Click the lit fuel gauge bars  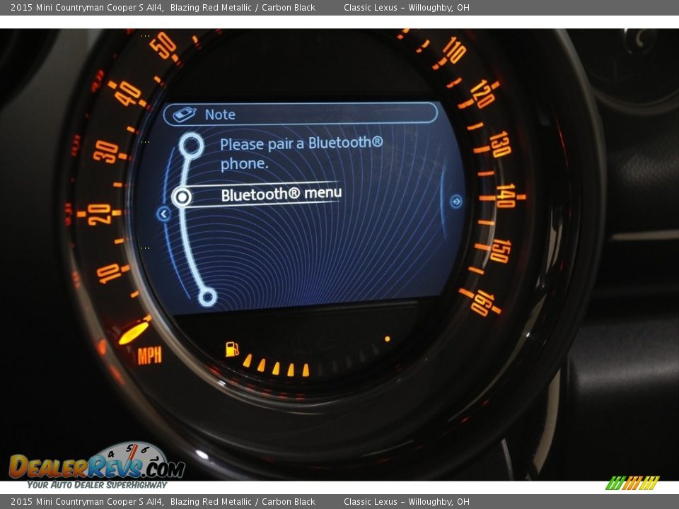(277, 365)
